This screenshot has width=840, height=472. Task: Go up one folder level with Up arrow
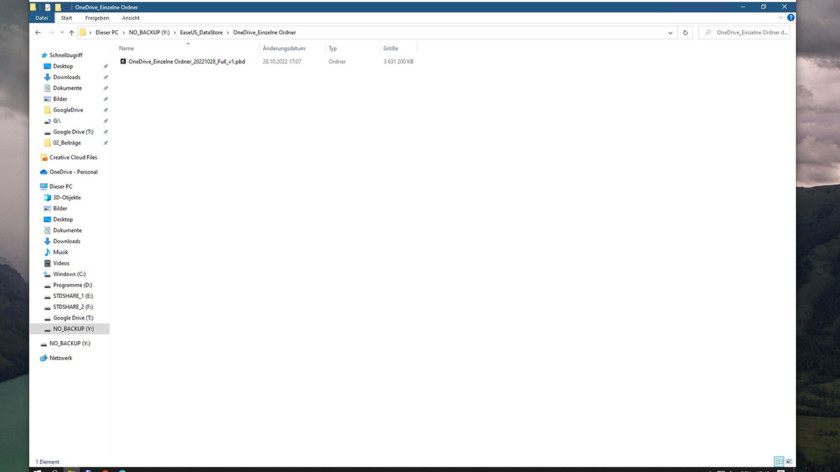[71, 32]
